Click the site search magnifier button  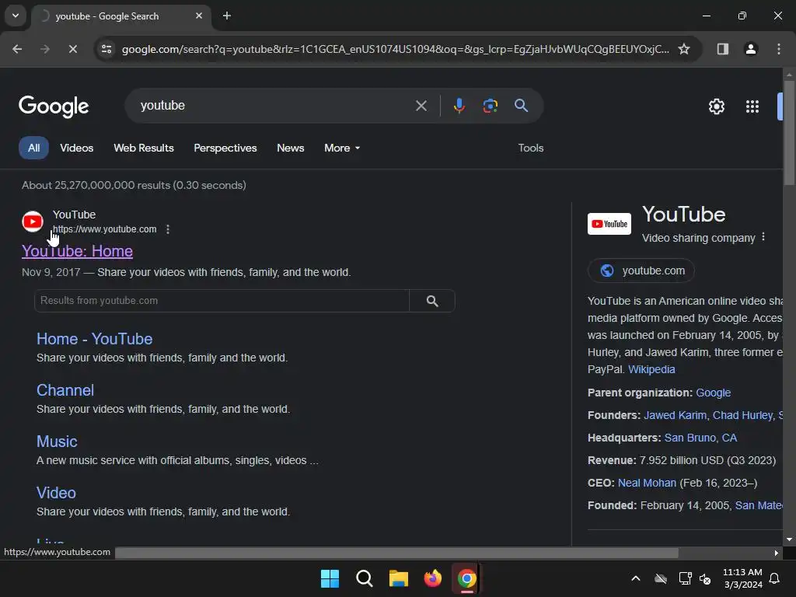432,301
